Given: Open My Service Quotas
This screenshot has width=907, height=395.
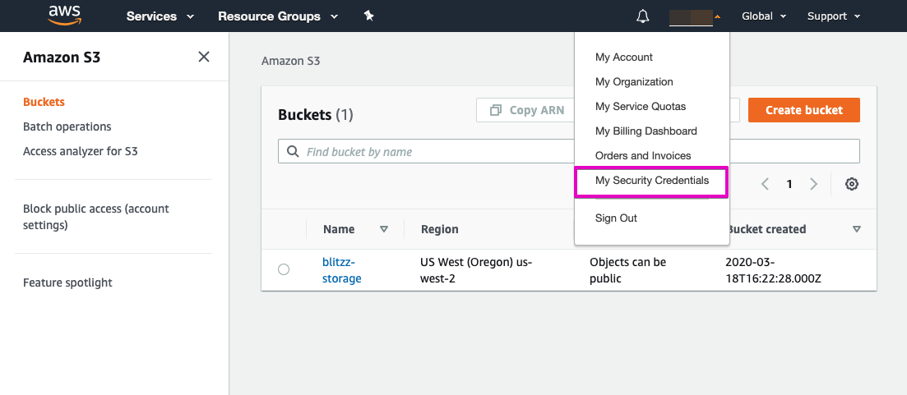Looking at the screenshot, I should click(x=641, y=107).
